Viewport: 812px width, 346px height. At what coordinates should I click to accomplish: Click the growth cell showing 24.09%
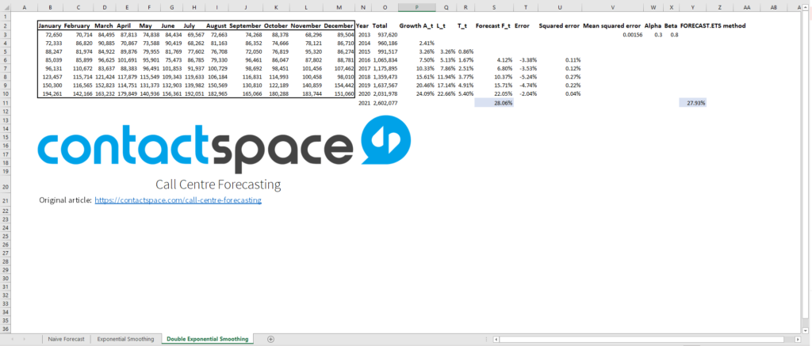417,93
